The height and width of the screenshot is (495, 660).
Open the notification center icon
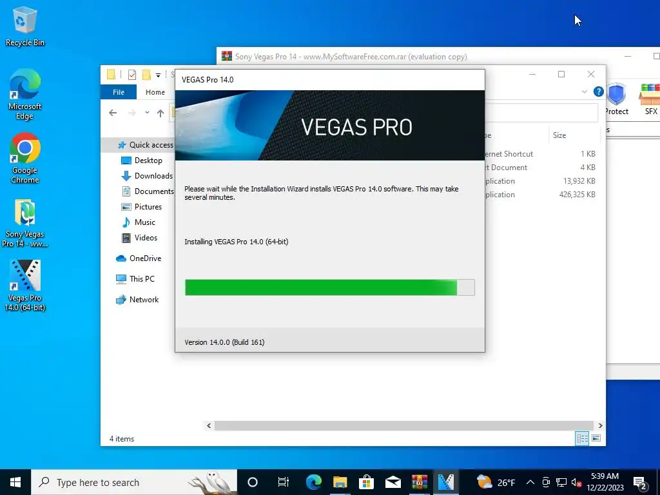click(x=641, y=482)
